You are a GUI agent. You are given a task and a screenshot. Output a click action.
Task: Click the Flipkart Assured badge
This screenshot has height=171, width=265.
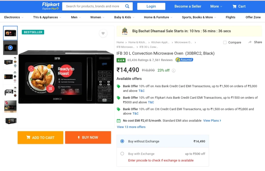click(x=184, y=60)
